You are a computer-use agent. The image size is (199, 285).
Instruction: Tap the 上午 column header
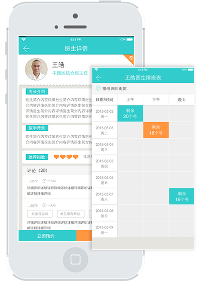tap(130, 100)
